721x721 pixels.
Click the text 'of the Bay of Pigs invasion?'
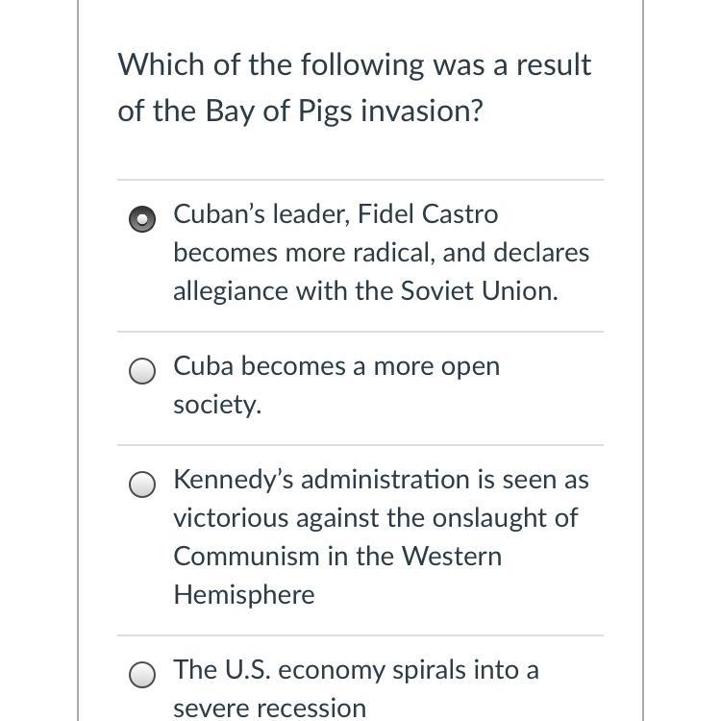tap(300, 111)
